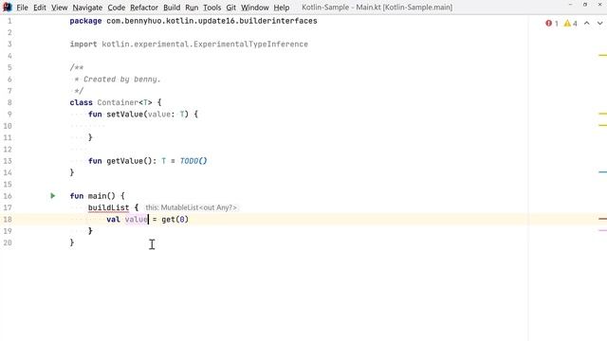Minimize the IntelliJ window
Viewport: 607px width, 341px height.
(570, 5)
